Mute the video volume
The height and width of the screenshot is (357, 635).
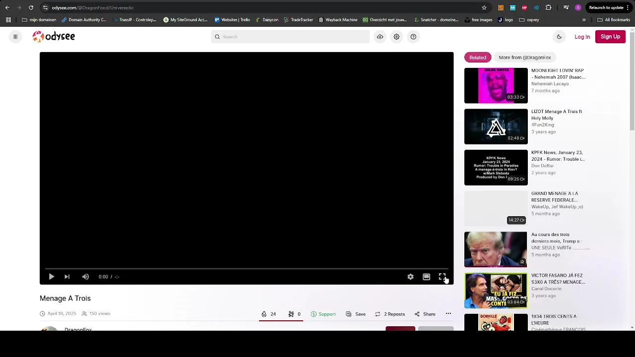point(85,277)
